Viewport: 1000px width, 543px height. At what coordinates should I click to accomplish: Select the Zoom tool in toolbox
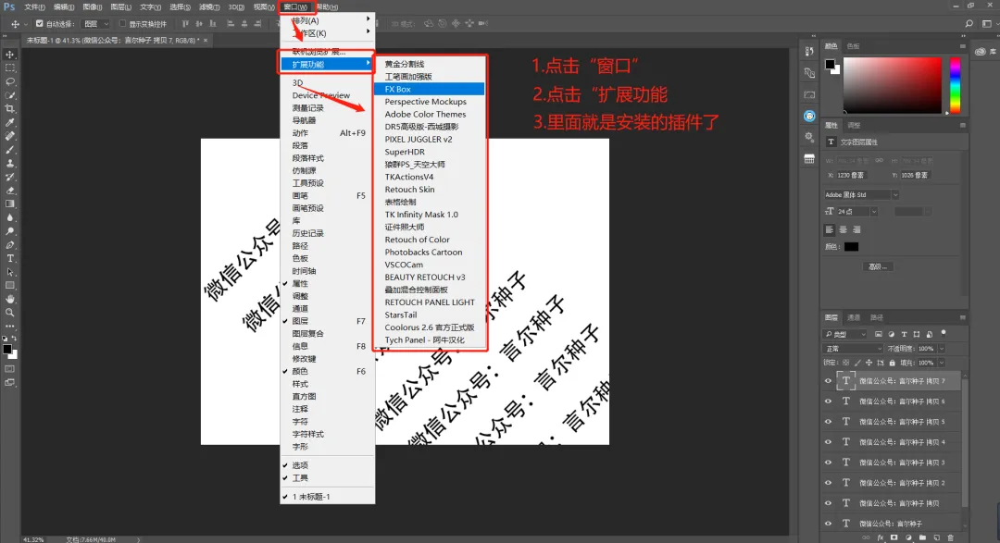[9, 313]
